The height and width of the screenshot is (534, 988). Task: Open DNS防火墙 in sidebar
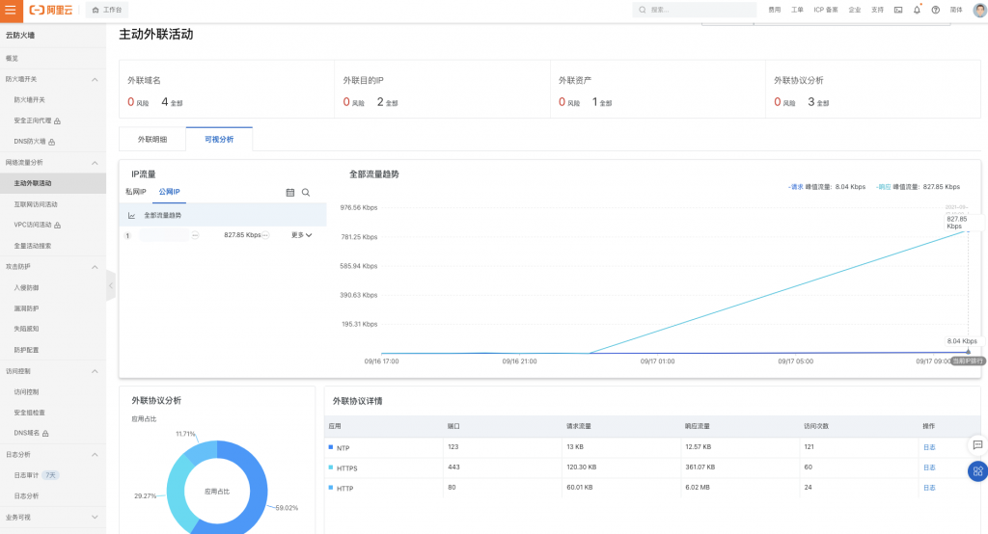[30, 142]
